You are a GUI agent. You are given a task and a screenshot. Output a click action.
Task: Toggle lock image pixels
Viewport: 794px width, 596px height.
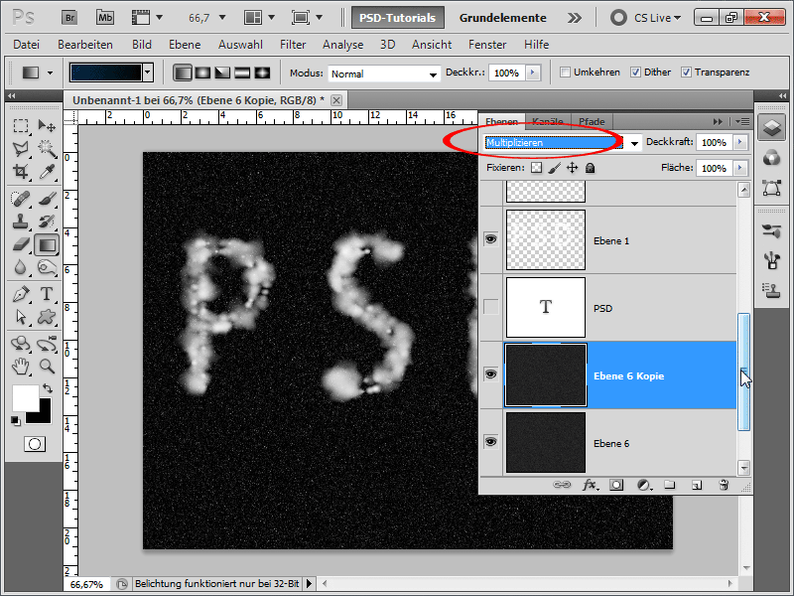[555, 168]
